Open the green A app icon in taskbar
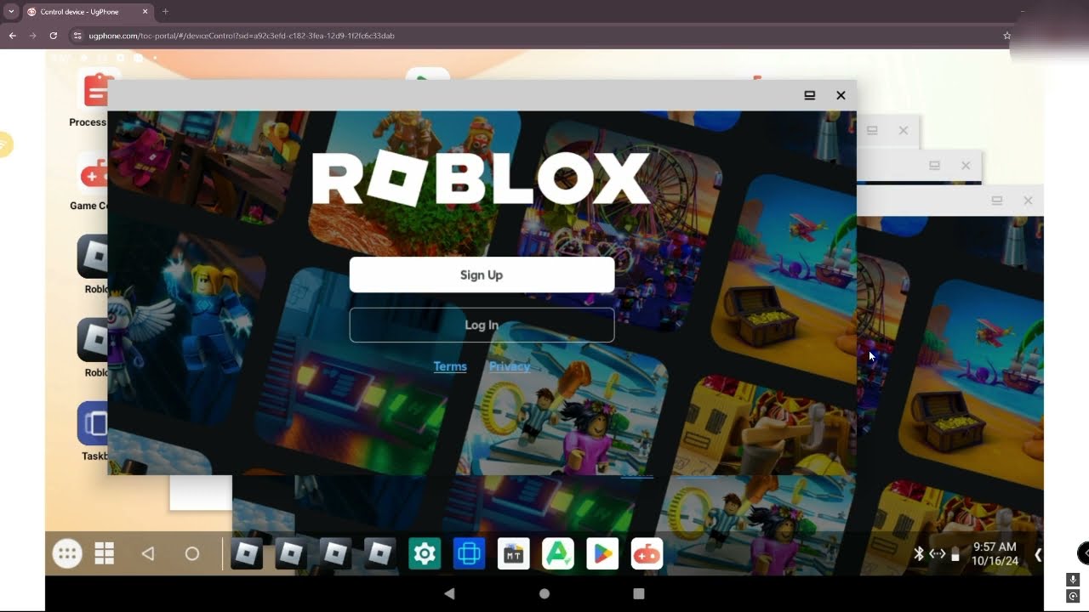This screenshot has height=612, width=1089. tap(557, 554)
